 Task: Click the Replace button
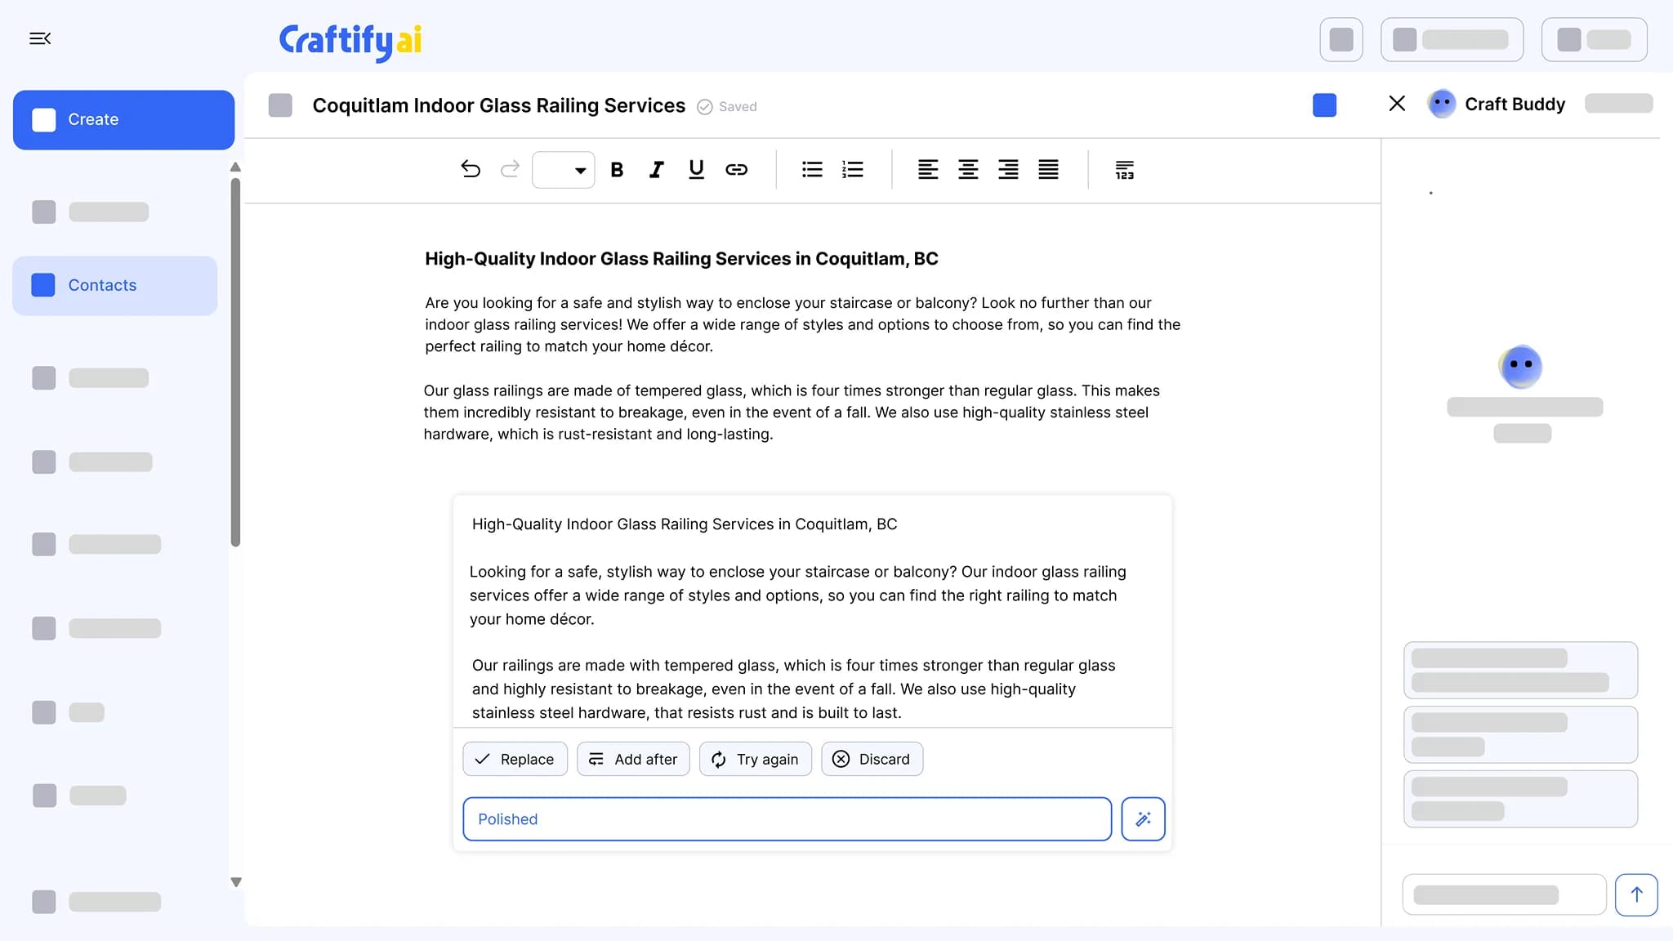(x=515, y=759)
